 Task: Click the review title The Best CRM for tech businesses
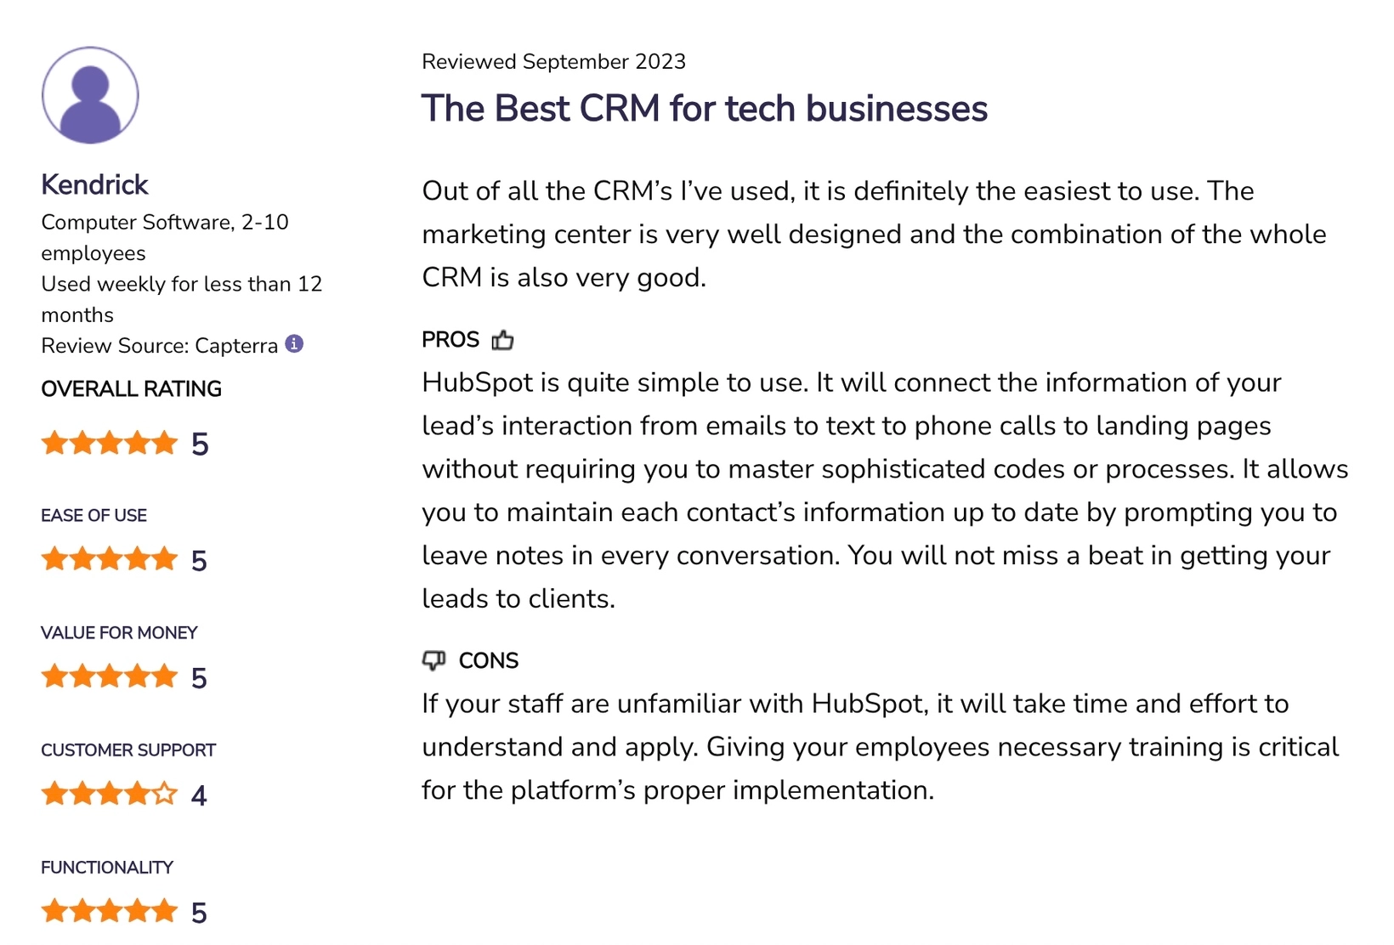point(704,109)
